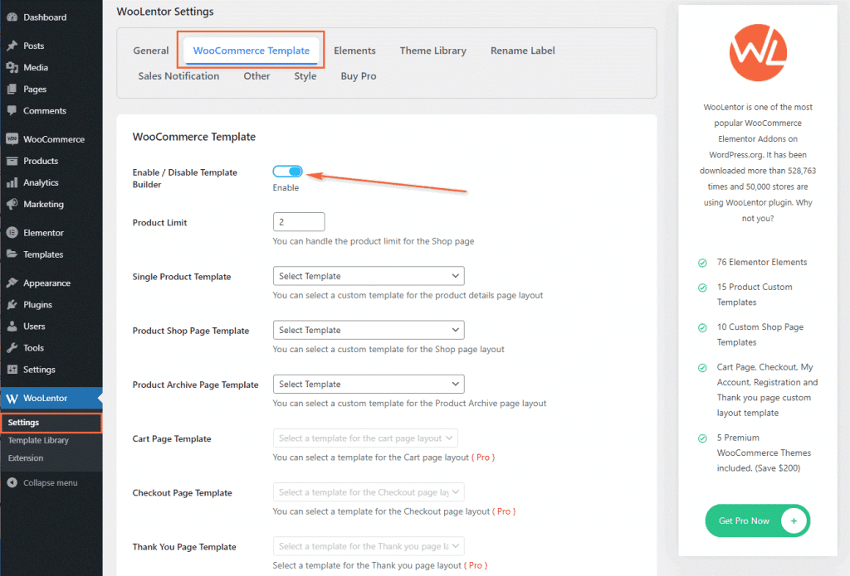Select the WooCommerce icon in sidebar
Image resolution: width=850 pixels, height=576 pixels.
click(x=15, y=138)
